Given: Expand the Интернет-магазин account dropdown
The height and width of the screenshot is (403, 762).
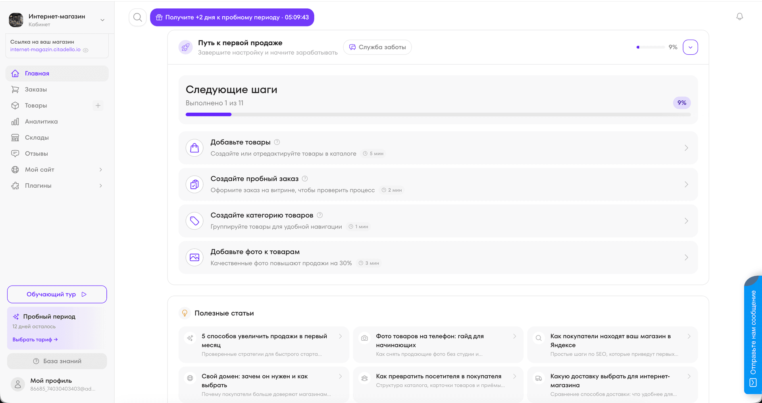Looking at the screenshot, I should click(x=102, y=20).
